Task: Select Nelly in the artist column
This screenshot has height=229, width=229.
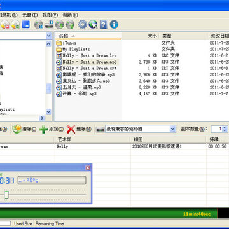Action: click(x=62, y=146)
